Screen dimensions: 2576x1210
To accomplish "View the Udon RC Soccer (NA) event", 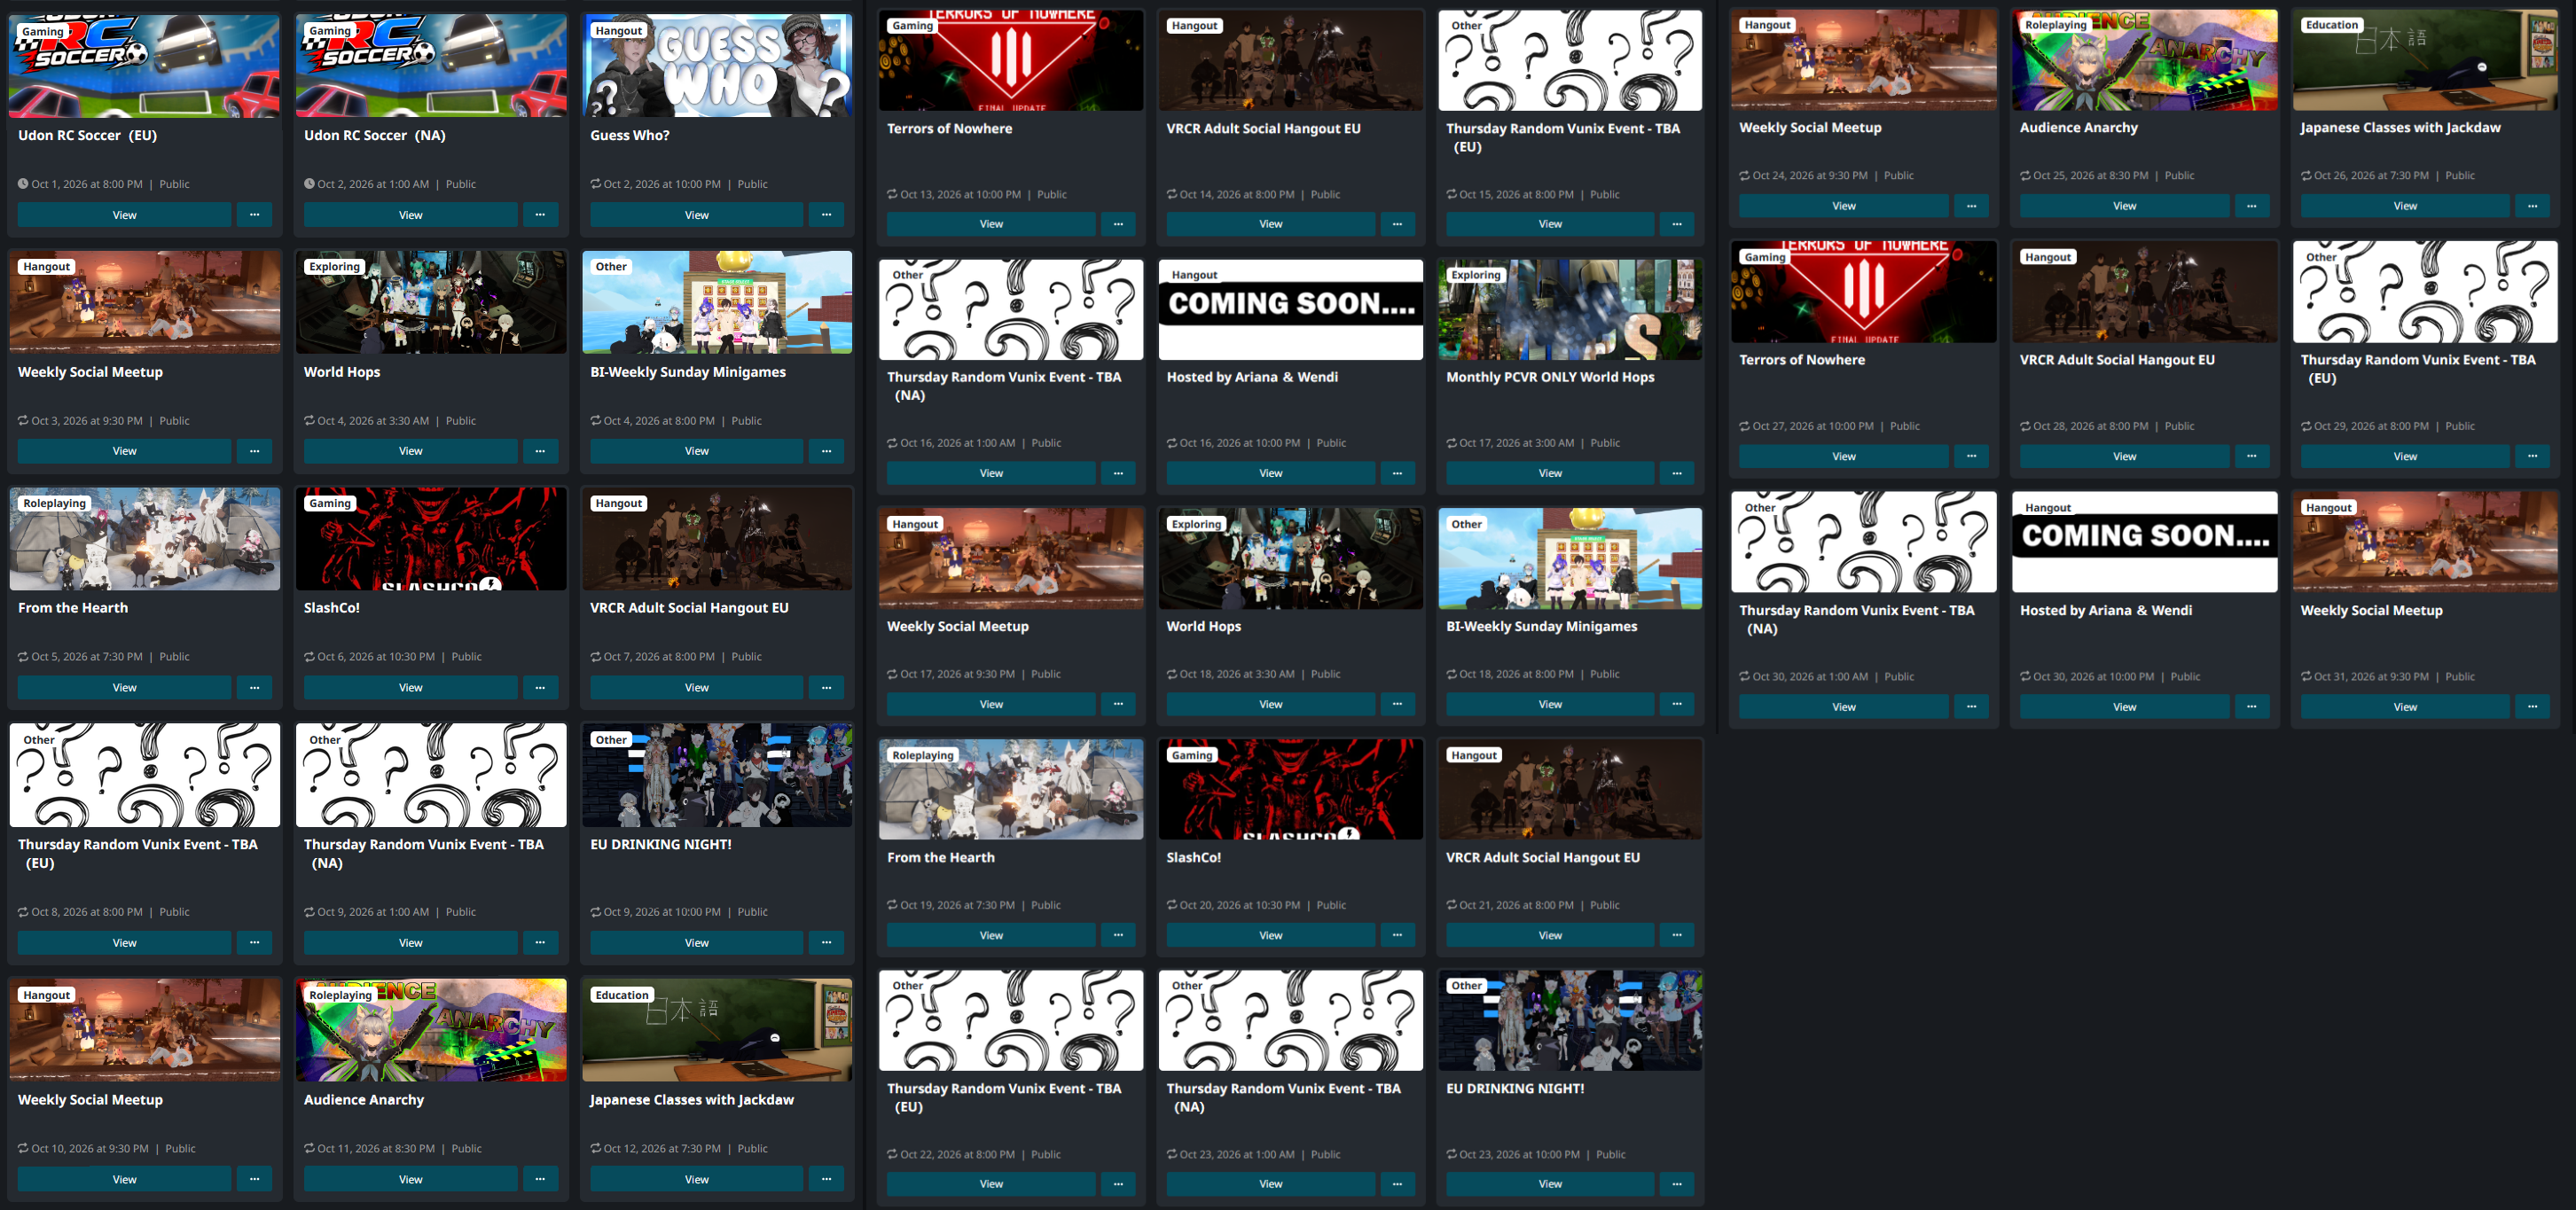I will pyautogui.click(x=411, y=215).
